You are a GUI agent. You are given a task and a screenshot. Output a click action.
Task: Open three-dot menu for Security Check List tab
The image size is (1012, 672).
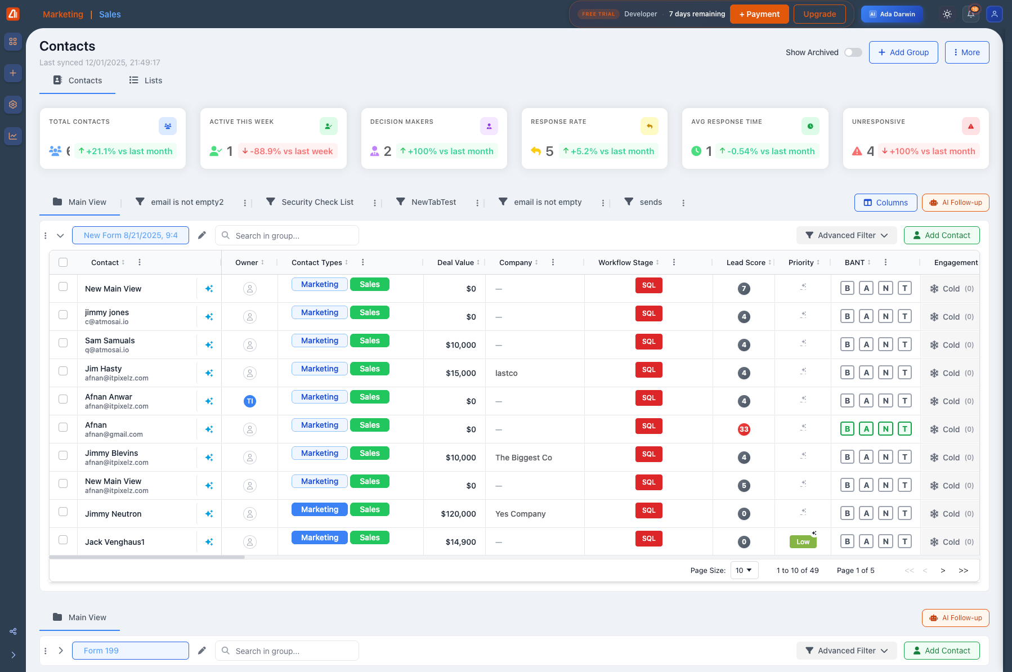(x=375, y=203)
